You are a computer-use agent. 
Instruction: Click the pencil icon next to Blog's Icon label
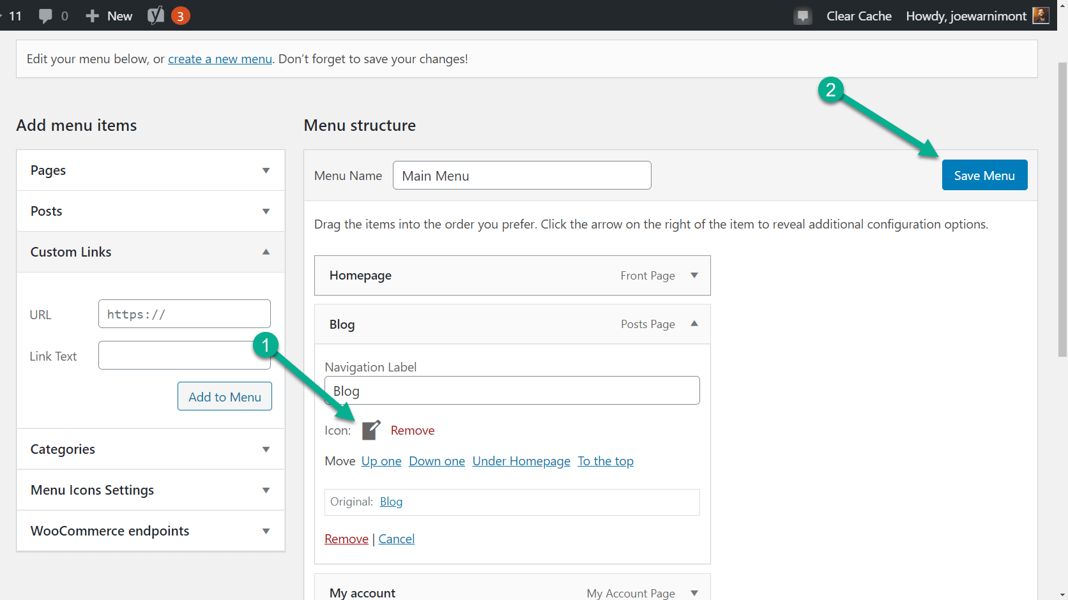coord(371,430)
